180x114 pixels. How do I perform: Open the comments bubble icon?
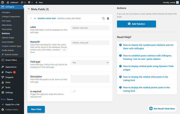29,2
